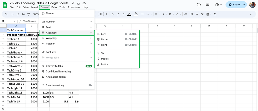Viewport: 258px width, 111px height.
Task: Click Convert to table option
Action: coord(55,66)
